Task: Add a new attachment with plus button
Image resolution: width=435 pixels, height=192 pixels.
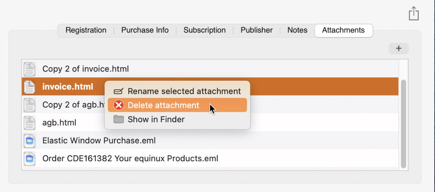Action: 399,48
